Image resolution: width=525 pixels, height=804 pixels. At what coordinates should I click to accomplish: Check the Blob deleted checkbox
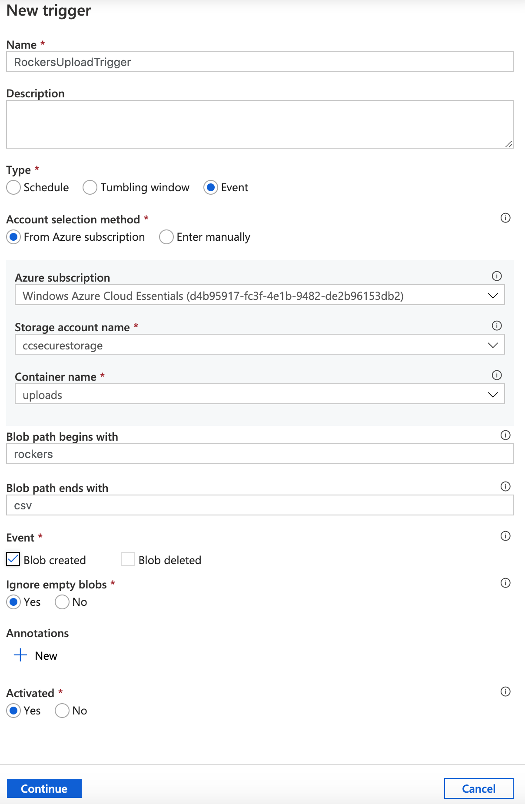tap(128, 559)
